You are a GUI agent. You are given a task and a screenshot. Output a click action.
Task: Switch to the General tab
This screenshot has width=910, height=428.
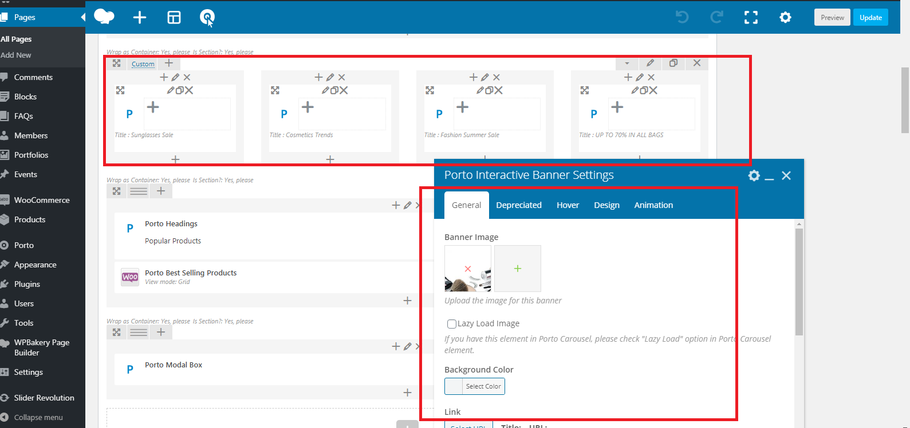pos(467,205)
